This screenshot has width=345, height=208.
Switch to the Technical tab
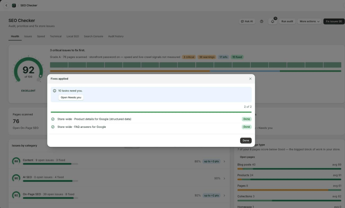pyautogui.click(x=55, y=36)
